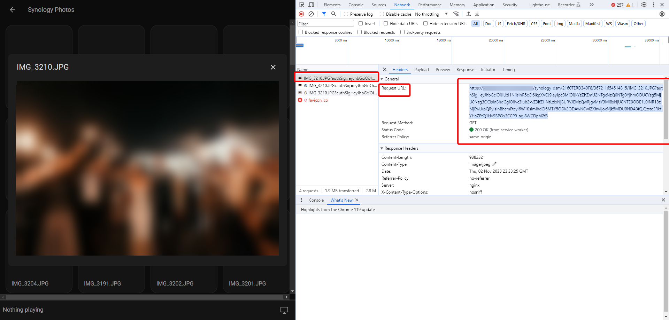
Task: Stop recording network log
Action: pyautogui.click(x=301, y=14)
